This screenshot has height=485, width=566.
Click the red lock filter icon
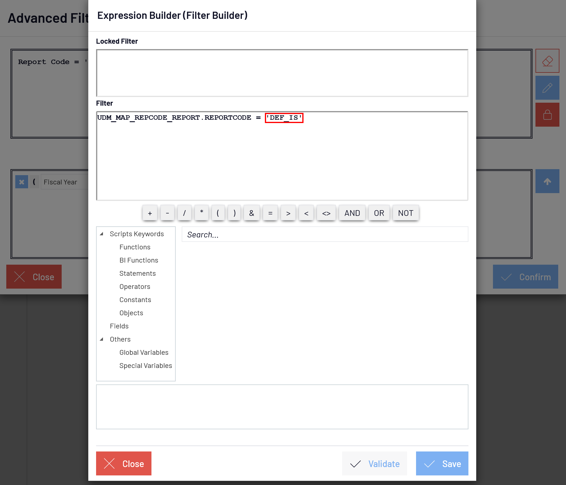(x=547, y=115)
